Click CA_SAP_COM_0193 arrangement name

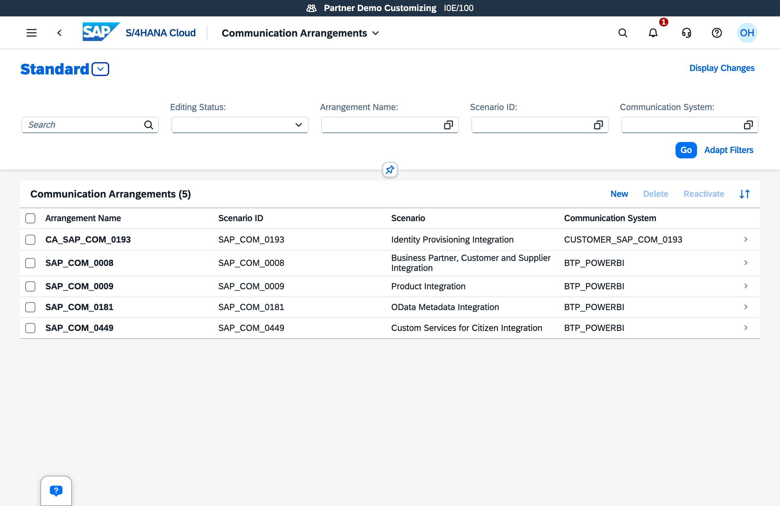88,240
